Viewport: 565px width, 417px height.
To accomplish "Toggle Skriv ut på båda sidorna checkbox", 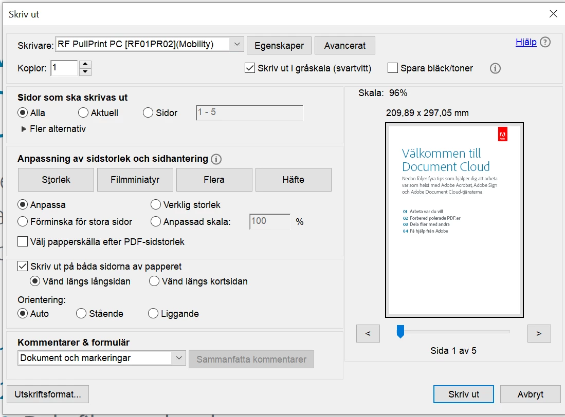I will tap(23, 266).
